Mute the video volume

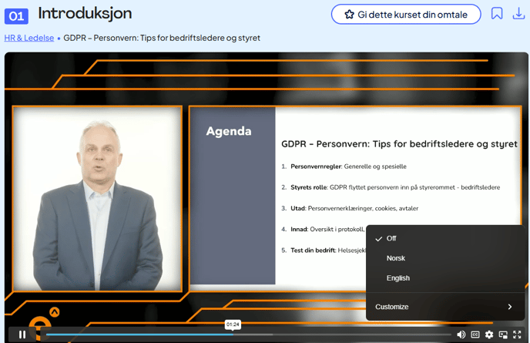click(x=461, y=335)
